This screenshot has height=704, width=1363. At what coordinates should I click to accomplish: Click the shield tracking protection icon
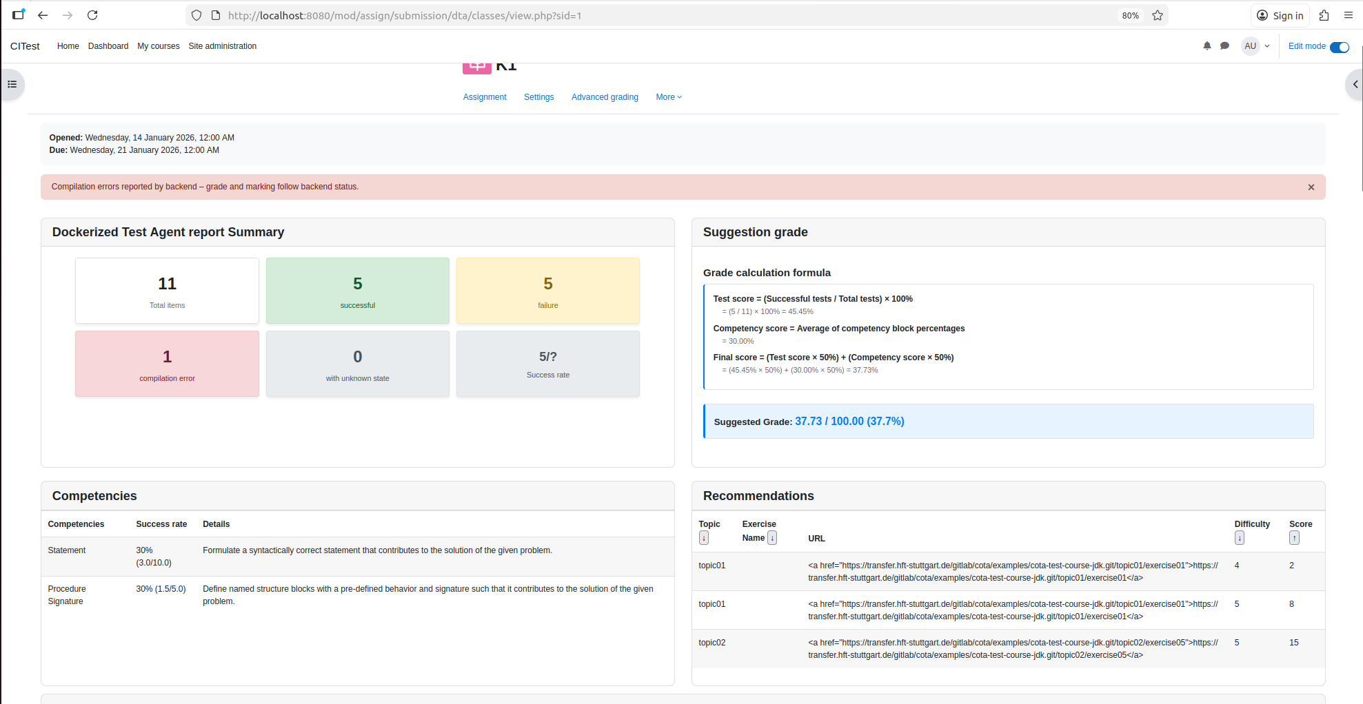[x=196, y=15]
